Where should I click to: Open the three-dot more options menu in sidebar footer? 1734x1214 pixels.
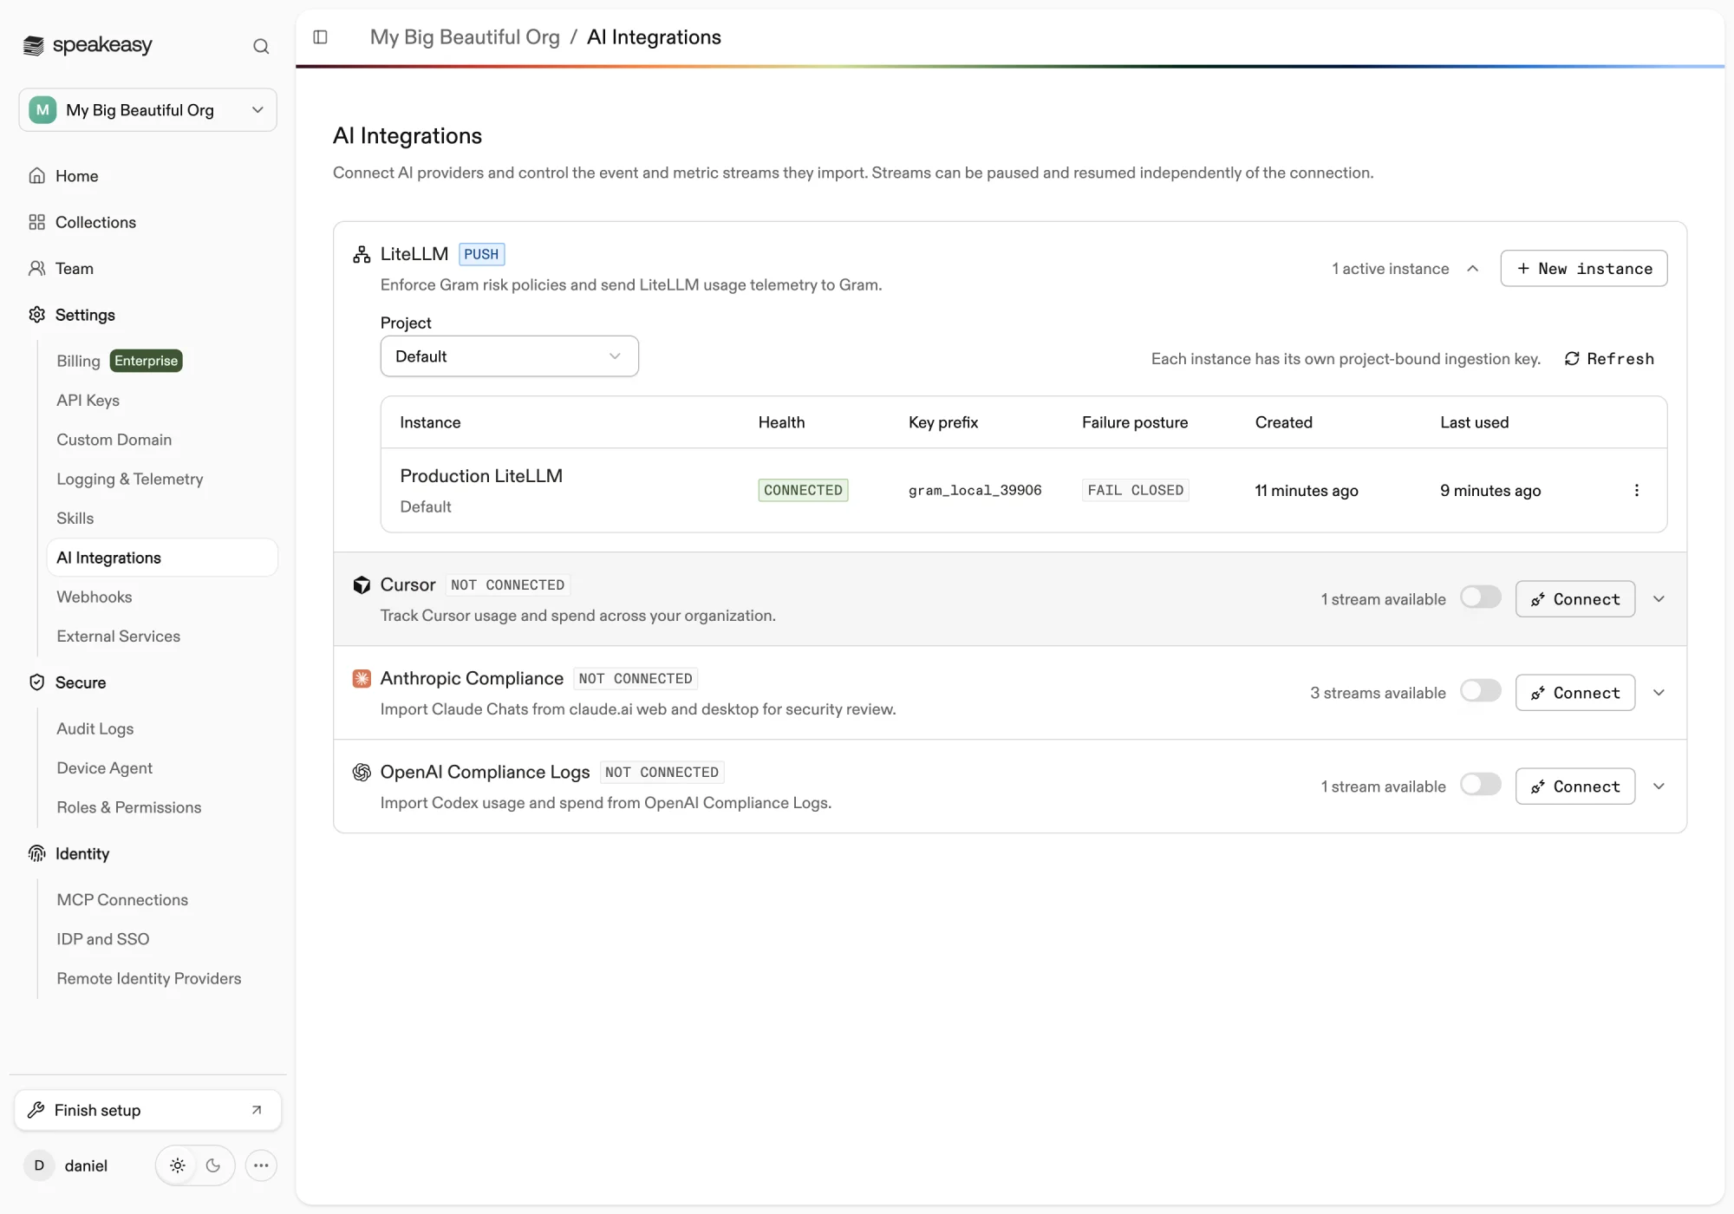[261, 1165]
